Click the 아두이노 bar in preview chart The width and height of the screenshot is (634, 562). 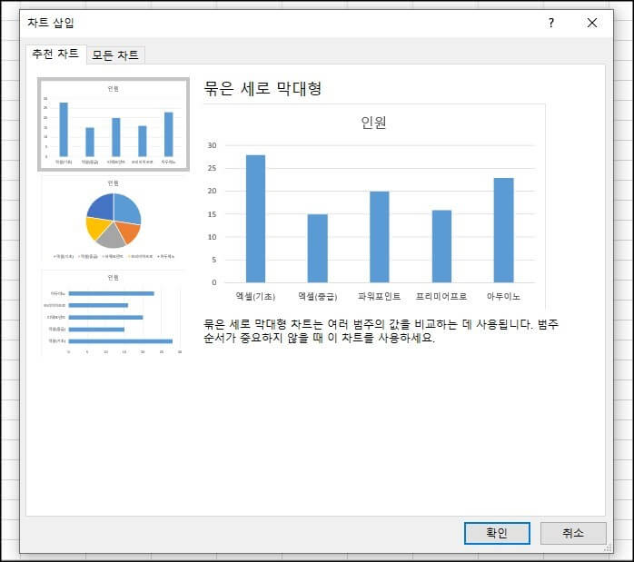504,230
